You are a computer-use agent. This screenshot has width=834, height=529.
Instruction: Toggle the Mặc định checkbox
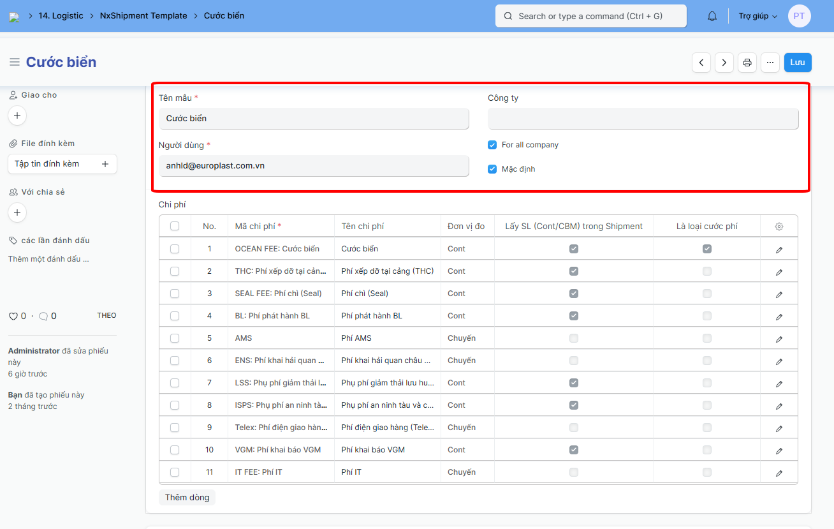492,169
